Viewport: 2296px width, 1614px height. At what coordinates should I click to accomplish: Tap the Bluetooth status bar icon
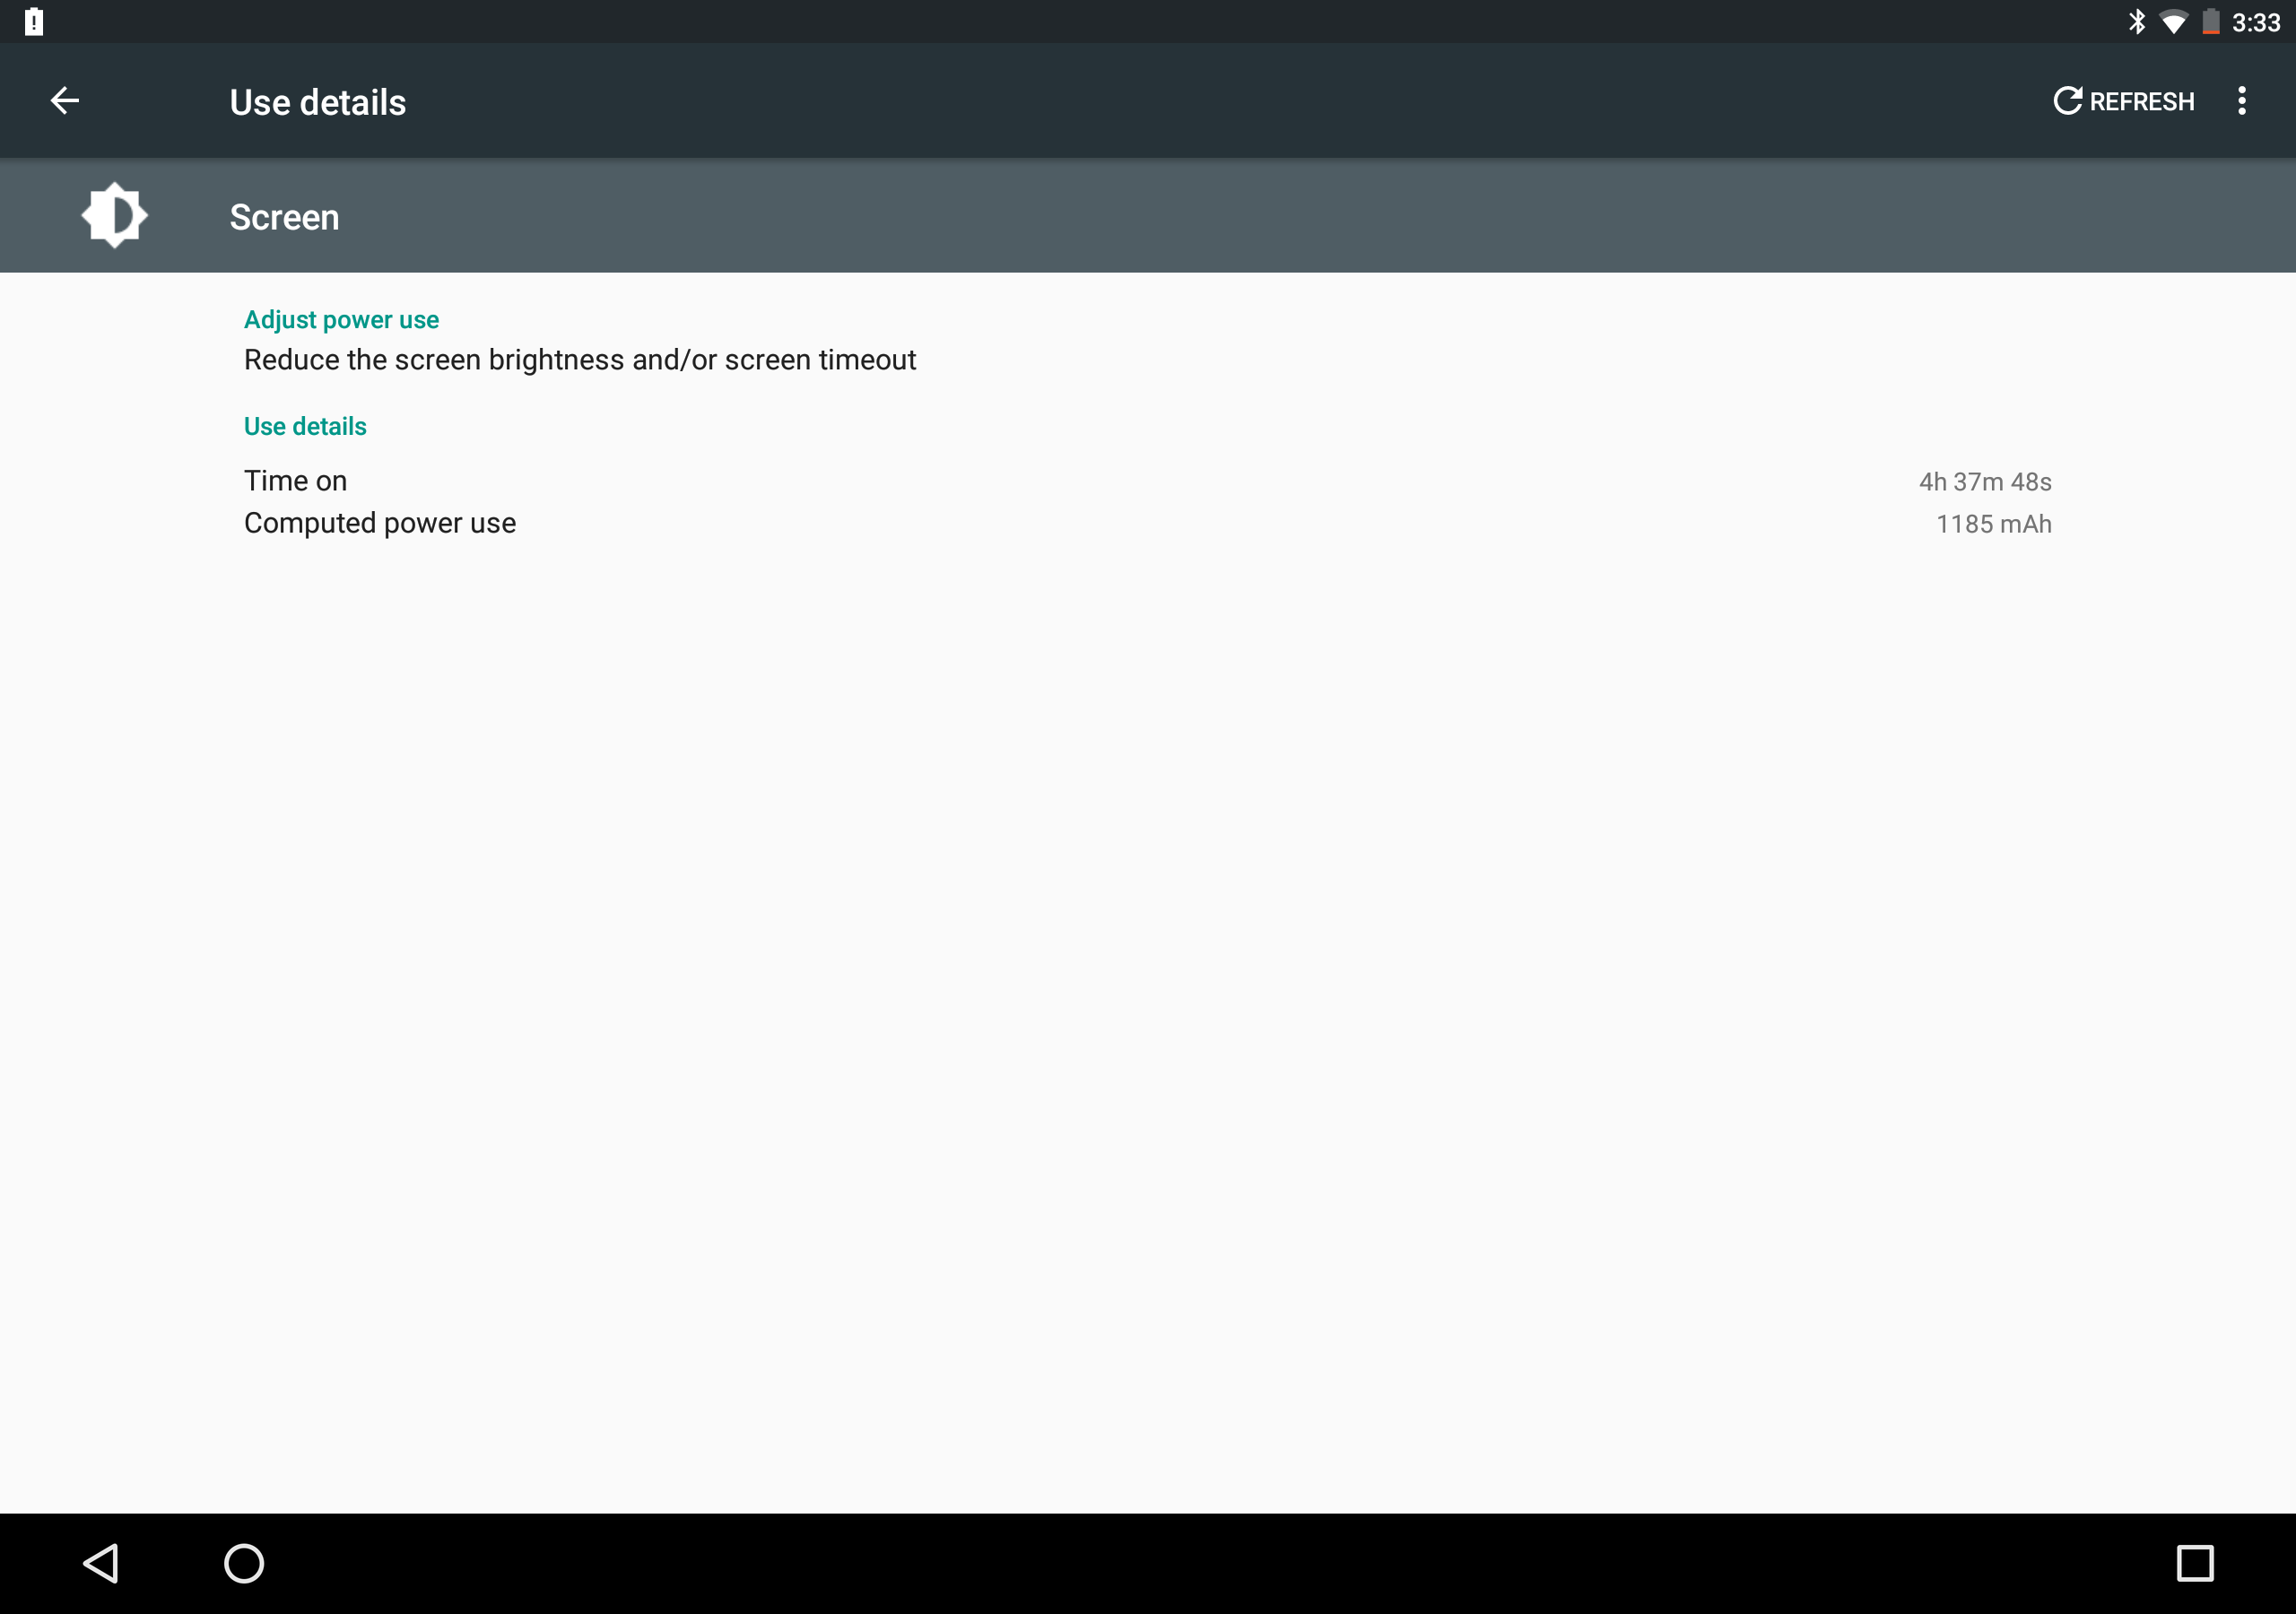coord(2136,22)
